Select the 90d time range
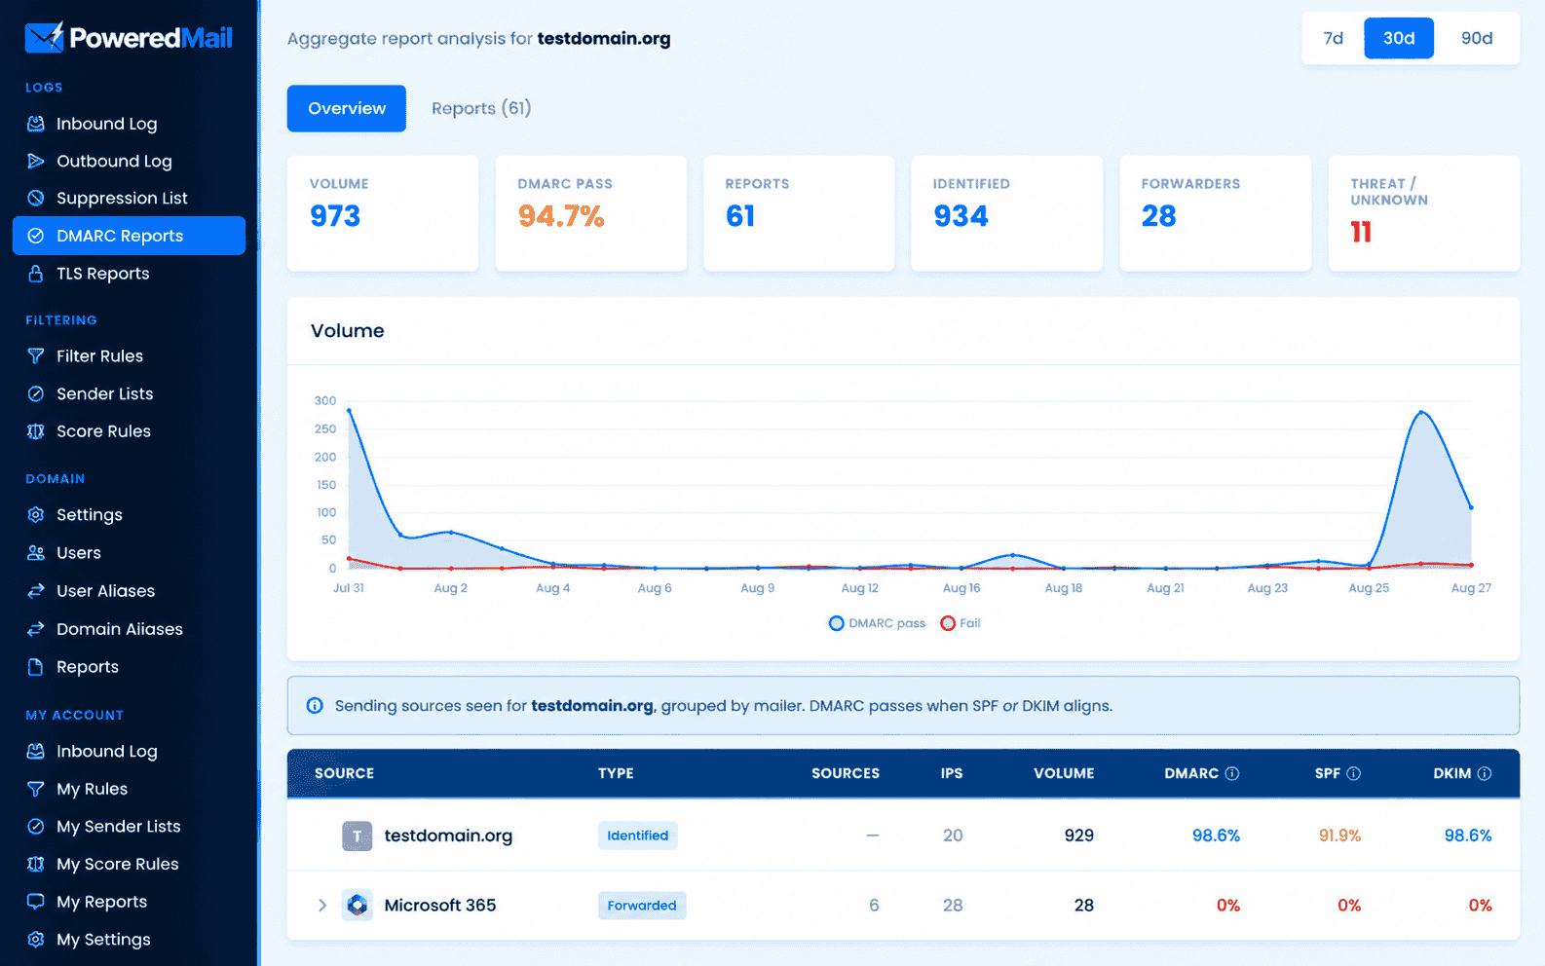The width and height of the screenshot is (1545, 966). click(1477, 38)
